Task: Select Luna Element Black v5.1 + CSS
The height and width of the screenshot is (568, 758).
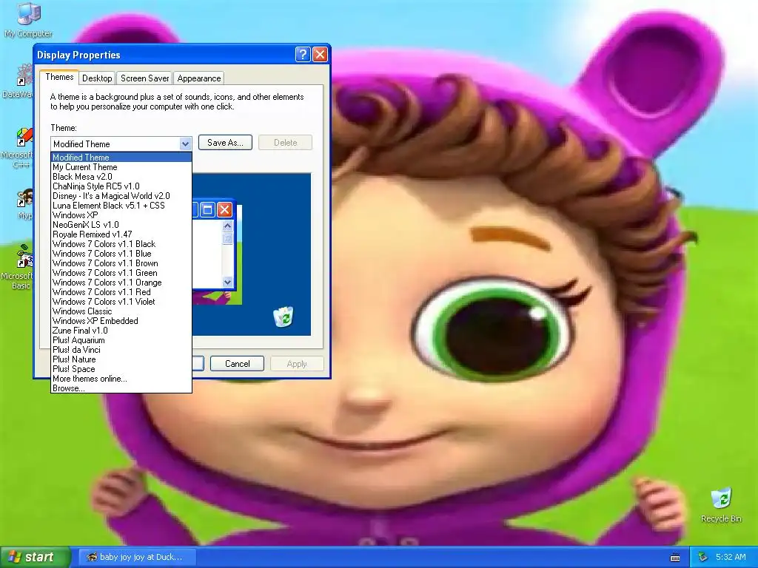Action: (x=121, y=206)
